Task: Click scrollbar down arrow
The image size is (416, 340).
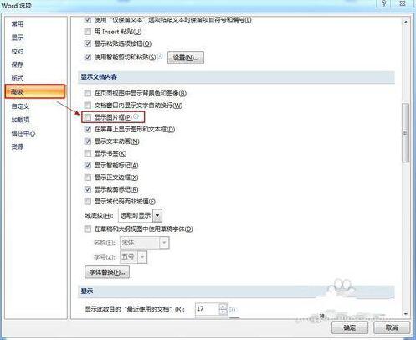Action: (406, 314)
